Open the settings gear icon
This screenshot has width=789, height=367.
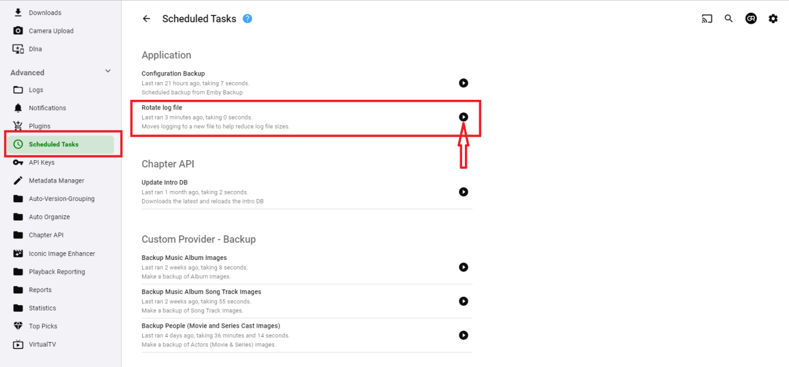pyautogui.click(x=773, y=18)
